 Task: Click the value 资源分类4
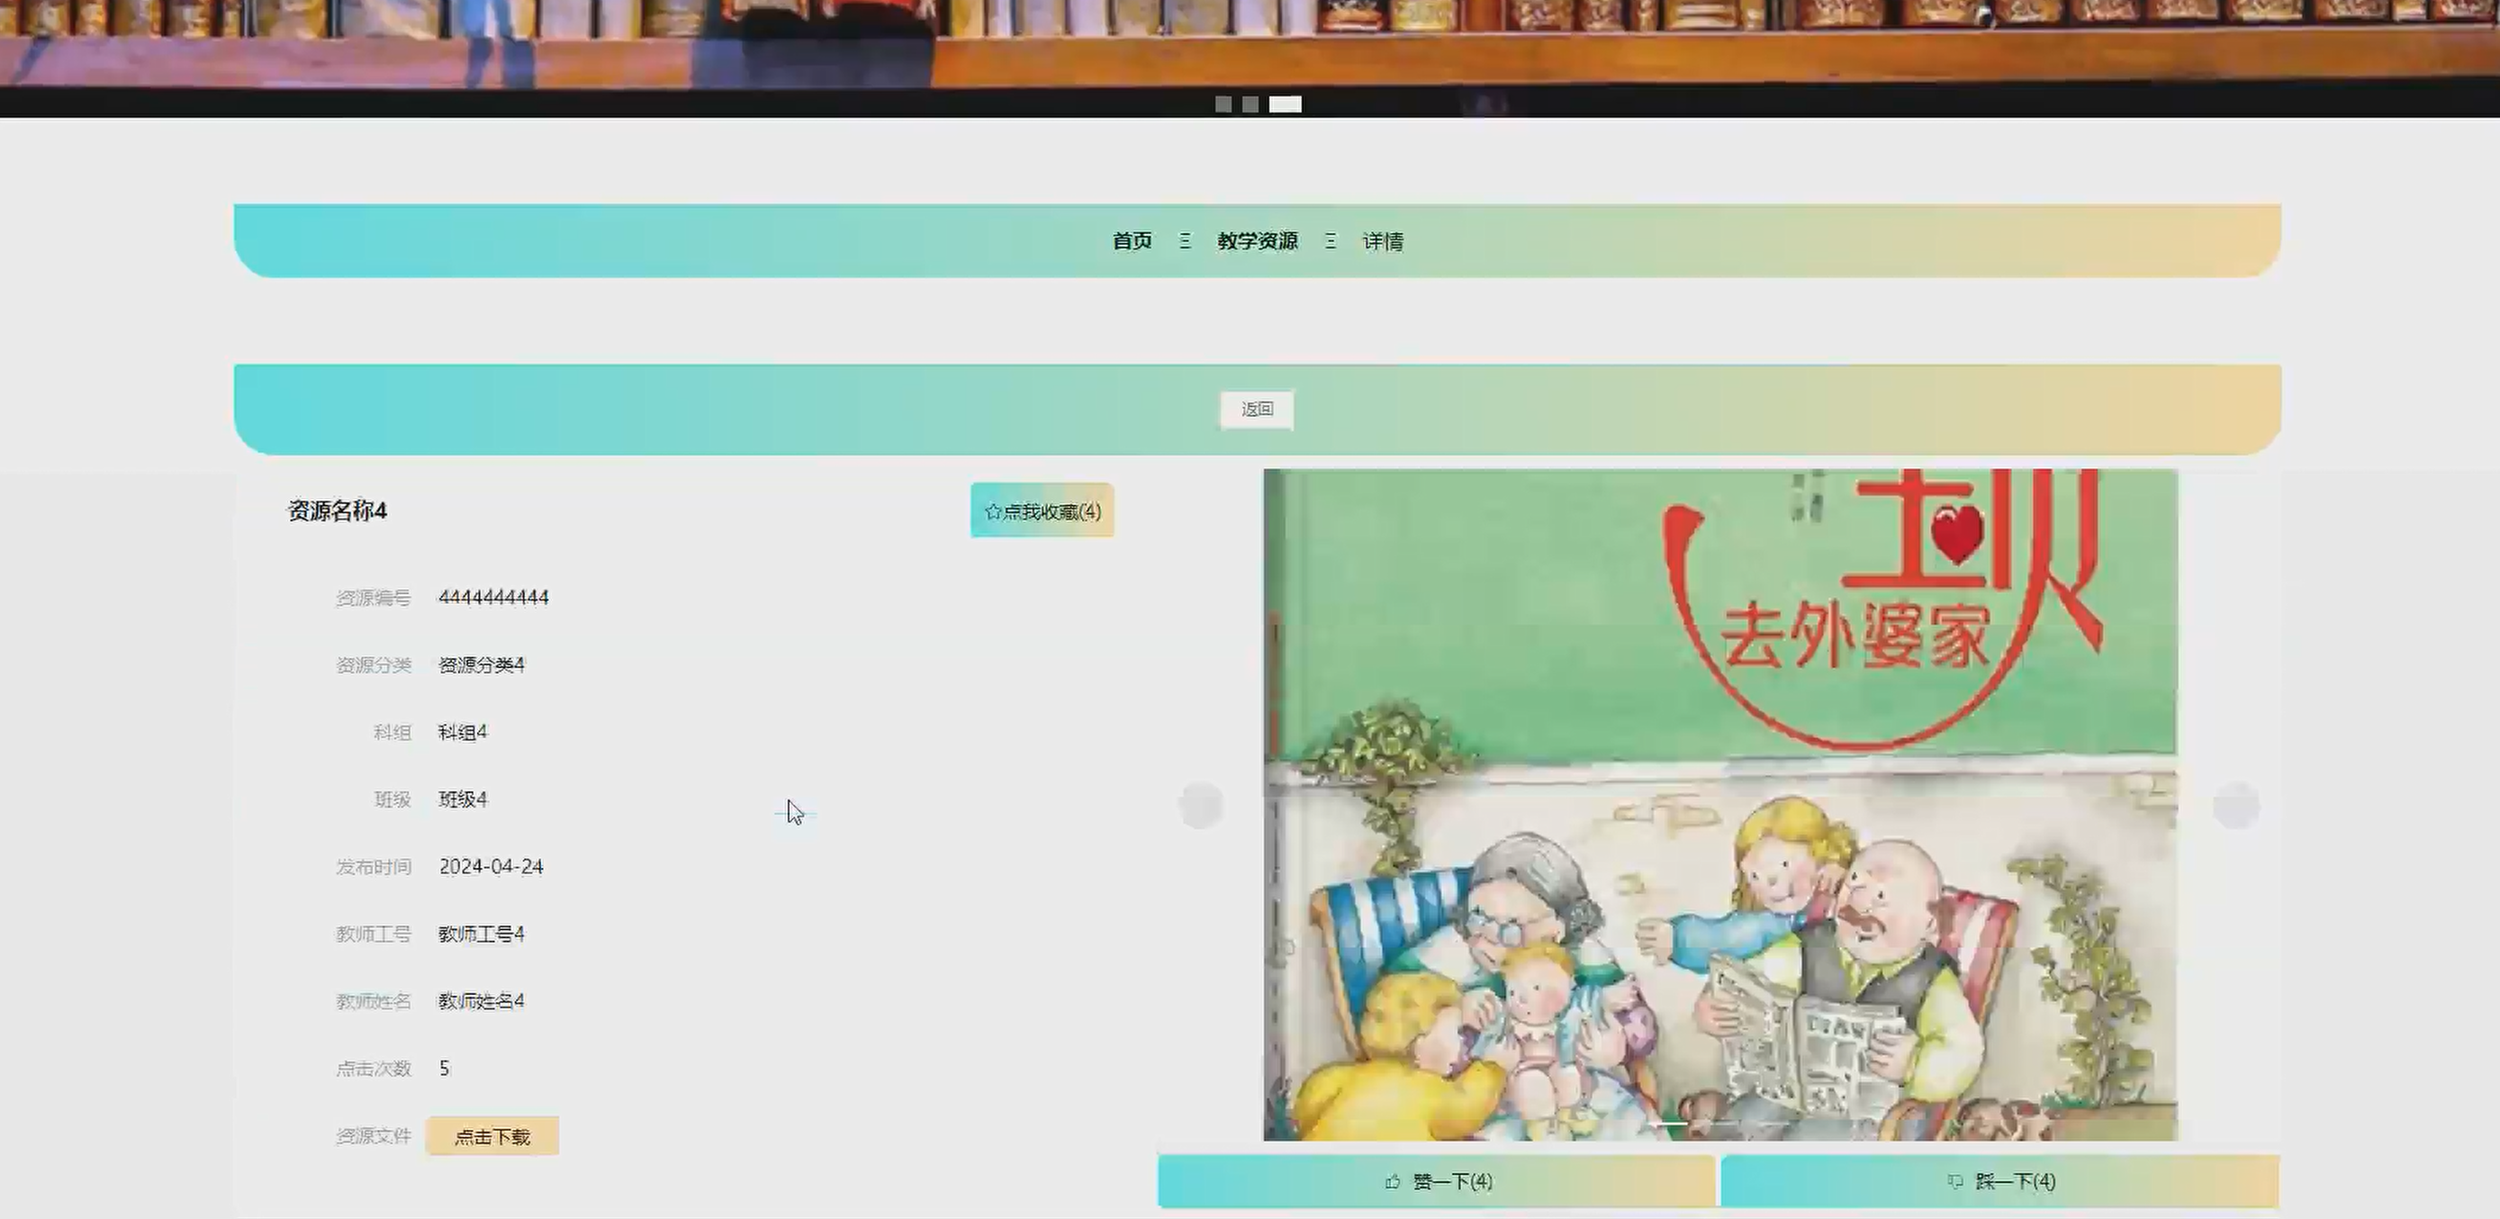(x=482, y=664)
